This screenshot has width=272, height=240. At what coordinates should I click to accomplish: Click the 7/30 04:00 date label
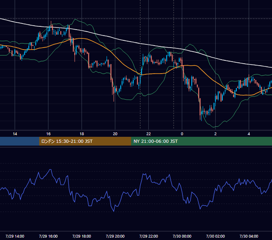(249, 236)
